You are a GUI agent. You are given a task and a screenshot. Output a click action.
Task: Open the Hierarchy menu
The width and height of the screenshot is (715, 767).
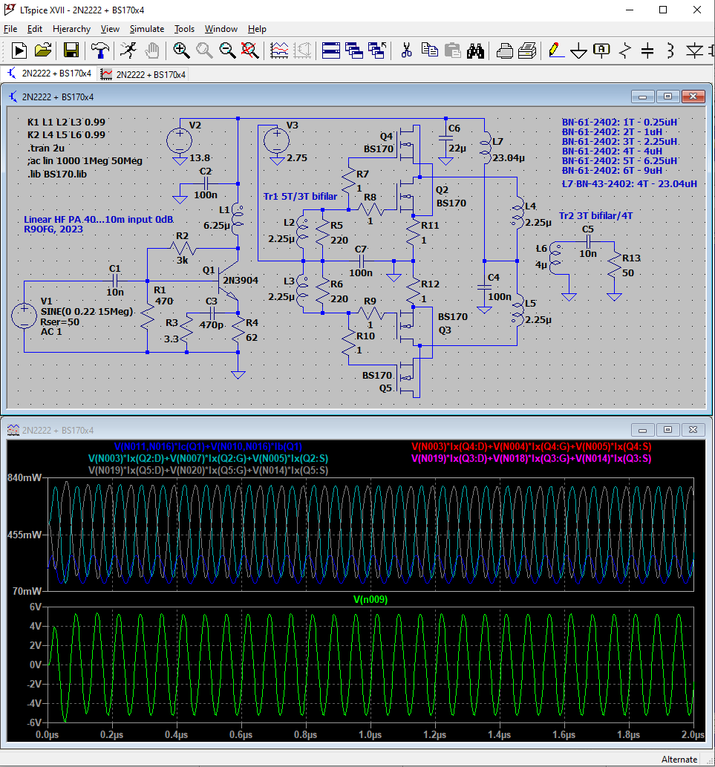click(71, 29)
